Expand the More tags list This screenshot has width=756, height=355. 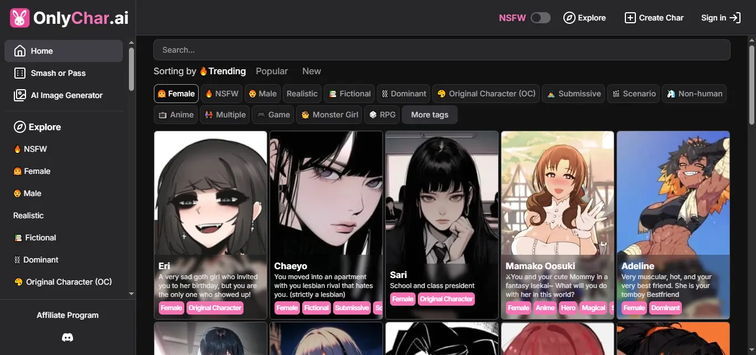click(x=429, y=114)
